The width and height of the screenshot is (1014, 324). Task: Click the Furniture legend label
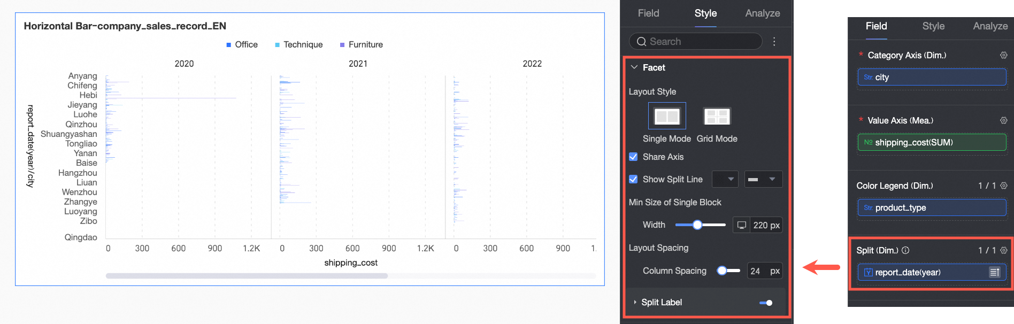[x=366, y=45]
